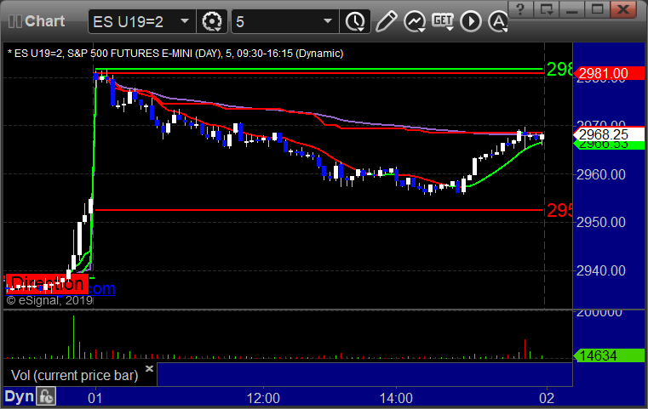Select the Vol (current price bar) label

pyautogui.click(x=74, y=375)
